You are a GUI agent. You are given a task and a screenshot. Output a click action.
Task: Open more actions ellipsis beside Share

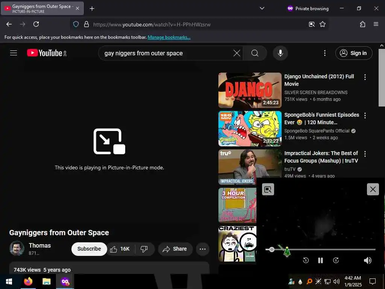tap(203, 249)
